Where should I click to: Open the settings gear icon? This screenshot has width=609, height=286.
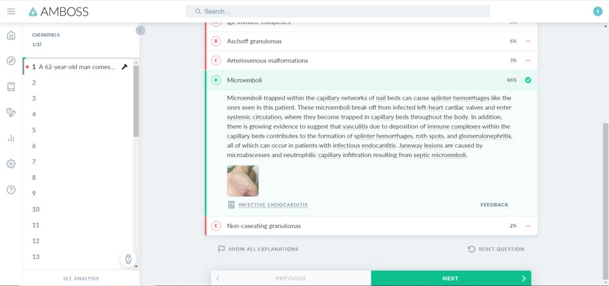coord(11,164)
